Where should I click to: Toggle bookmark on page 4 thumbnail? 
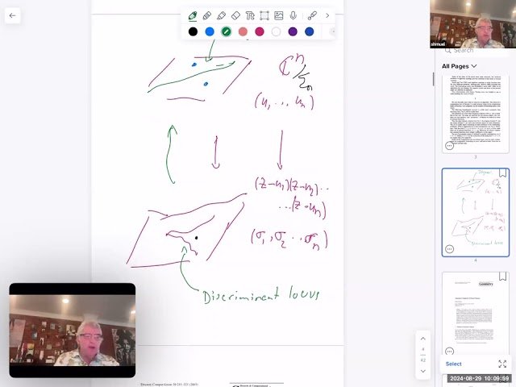[x=502, y=173]
